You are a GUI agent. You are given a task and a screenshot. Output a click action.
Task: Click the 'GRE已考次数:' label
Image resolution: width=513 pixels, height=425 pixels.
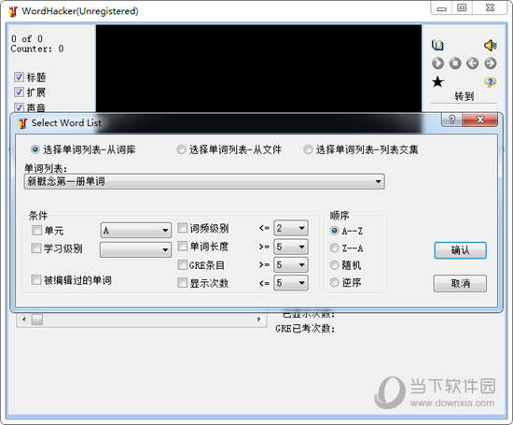tap(305, 329)
